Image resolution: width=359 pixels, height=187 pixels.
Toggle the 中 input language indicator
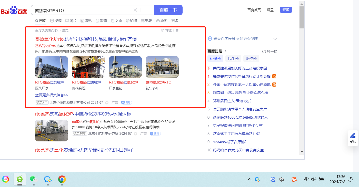pyautogui.click(x=282, y=179)
